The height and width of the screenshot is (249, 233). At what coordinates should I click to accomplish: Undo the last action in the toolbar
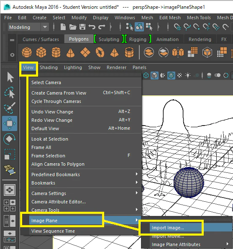pyautogui.click(x=92, y=27)
